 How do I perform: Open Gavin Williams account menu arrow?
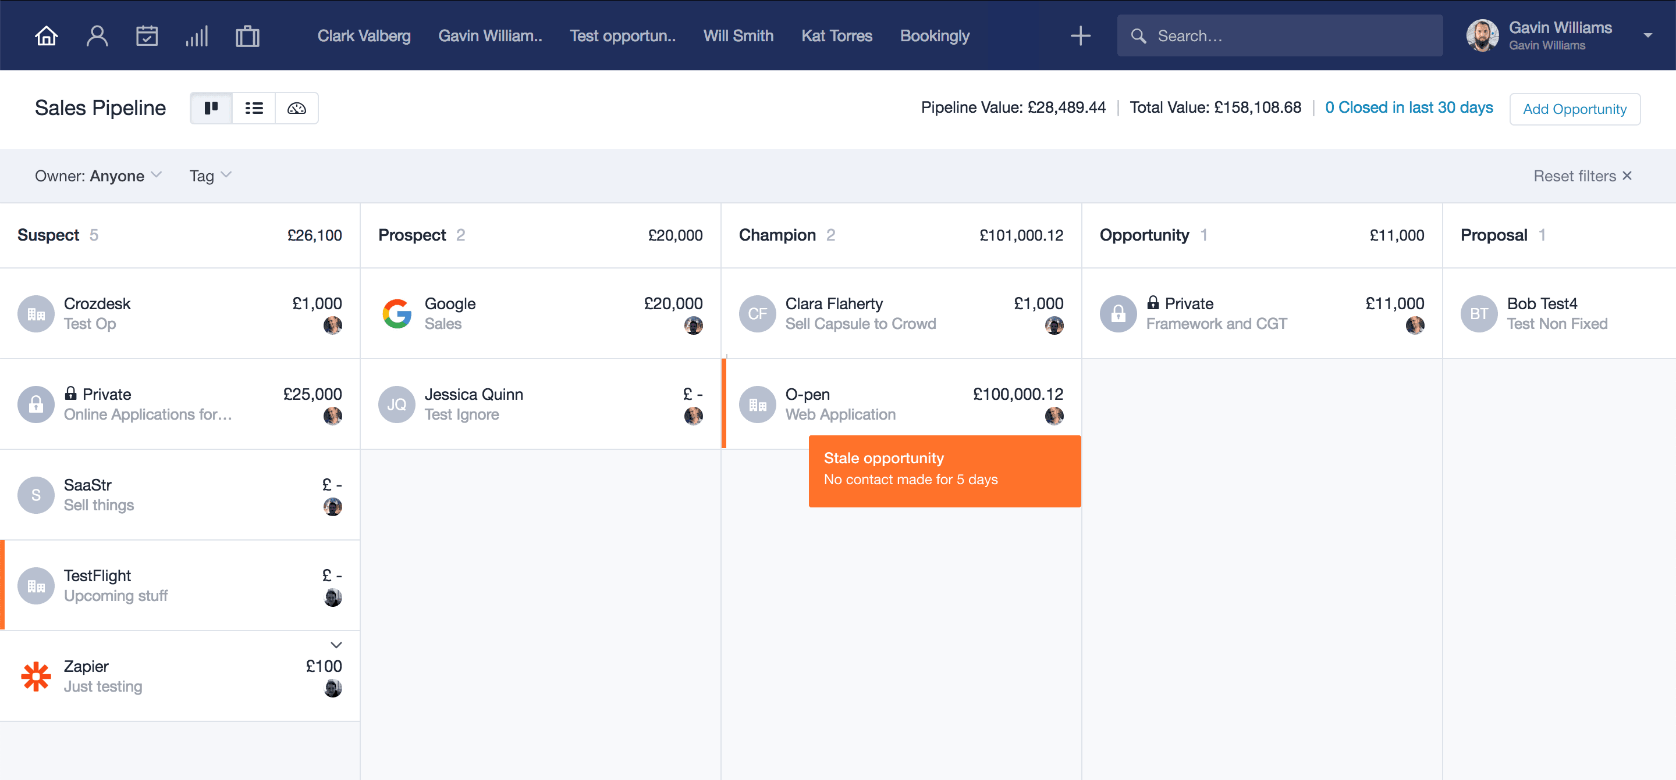pyautogui.click(x=1648, y=36)
